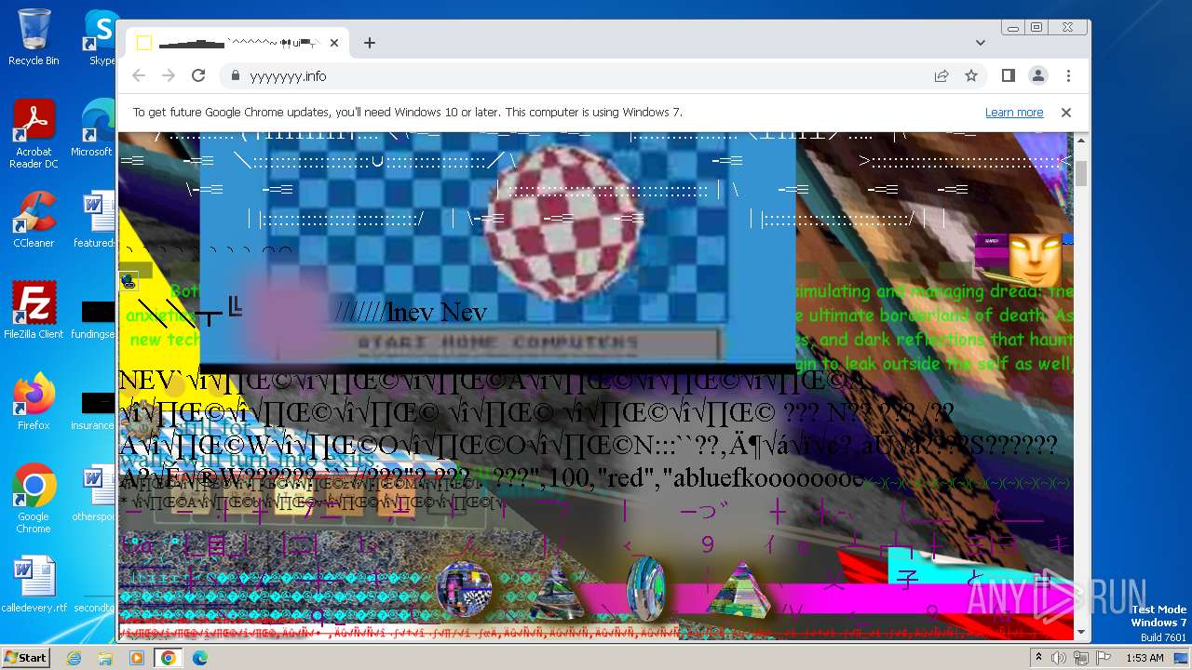Click the golden mask face image

[1035, 260]
